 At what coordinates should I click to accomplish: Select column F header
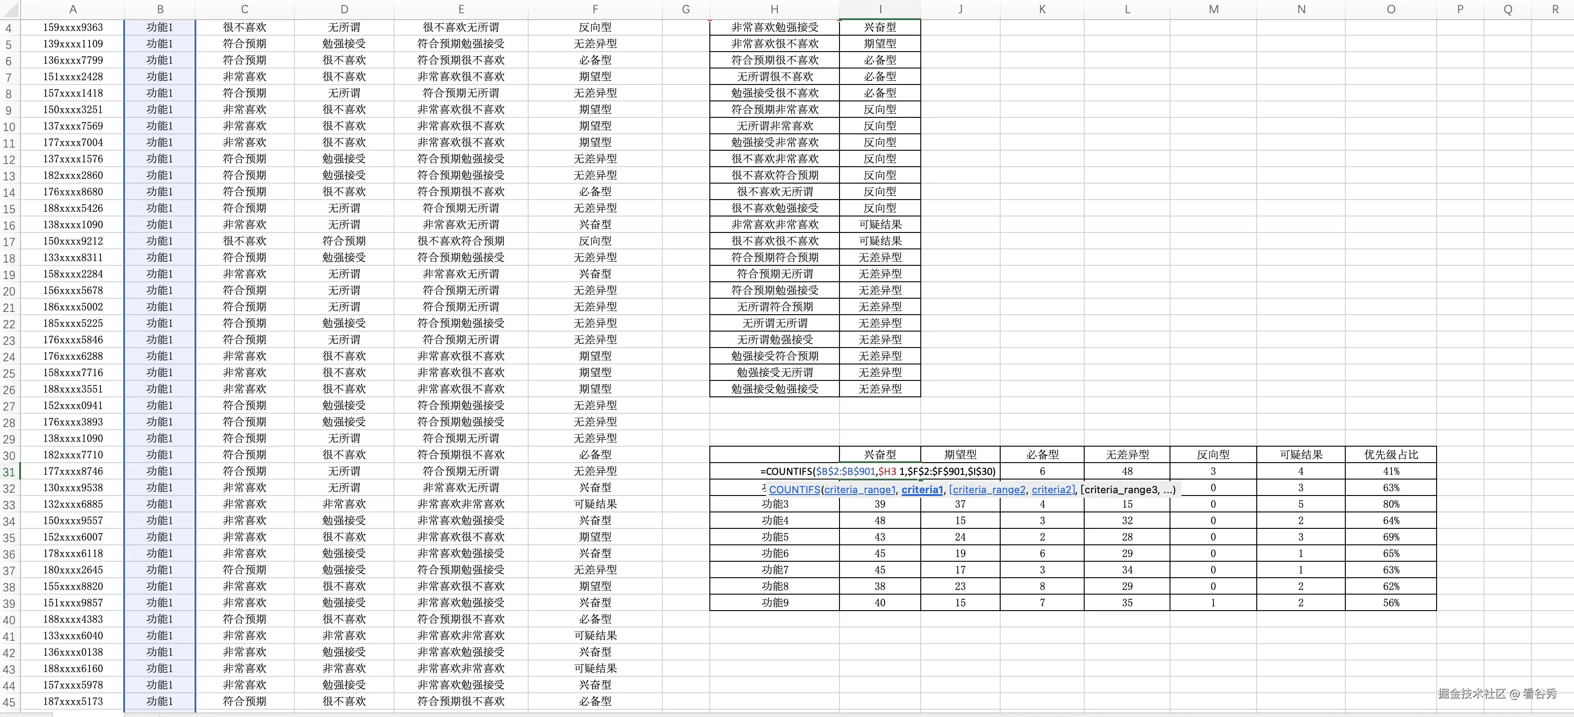tap(594, 9)
